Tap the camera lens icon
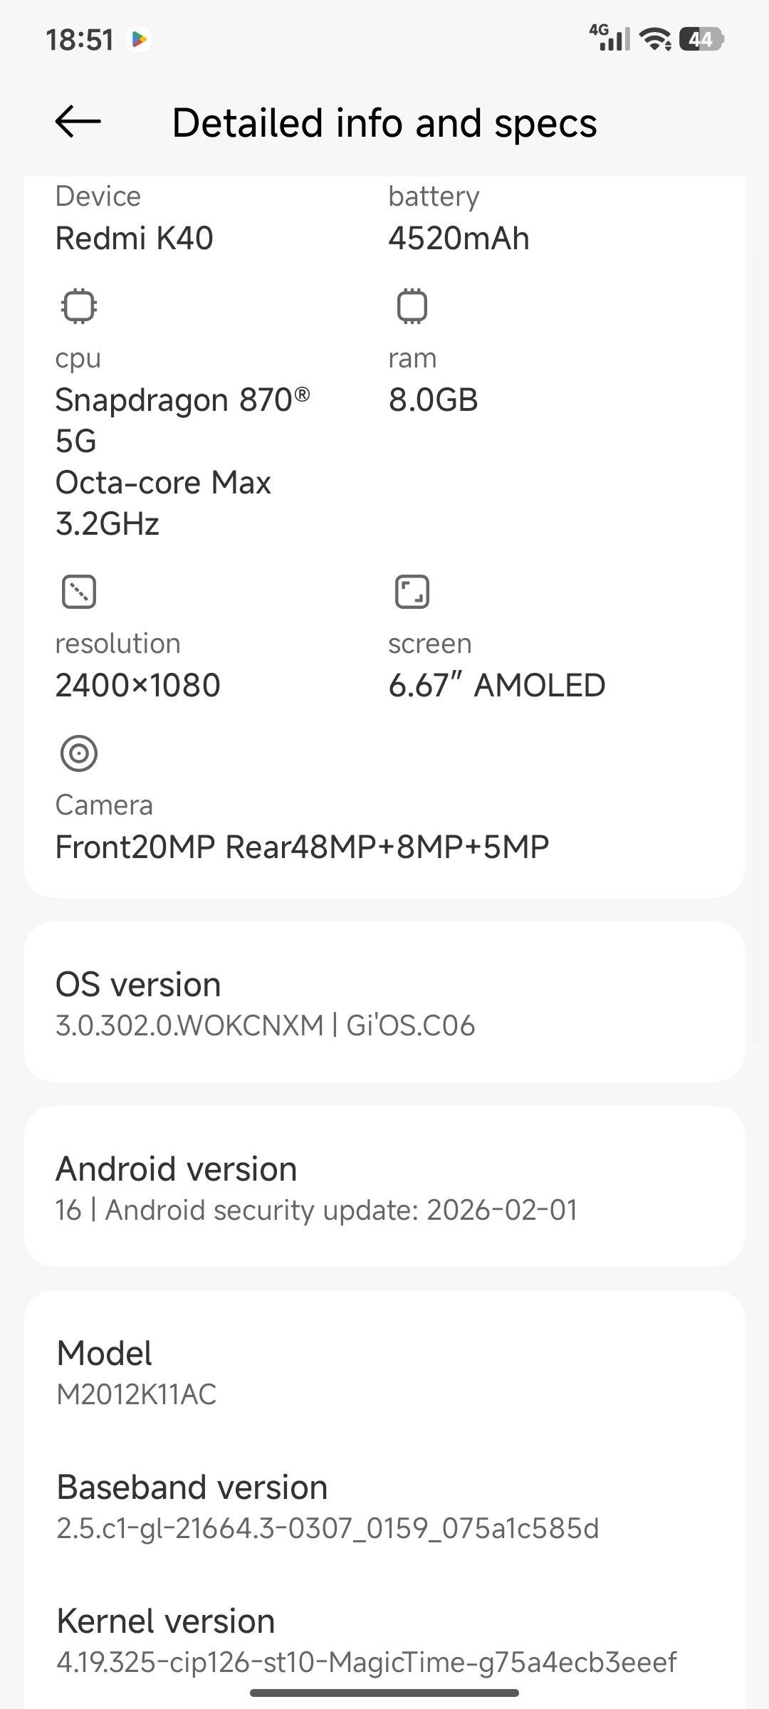The image size is (769, 1709). (78, 753)
